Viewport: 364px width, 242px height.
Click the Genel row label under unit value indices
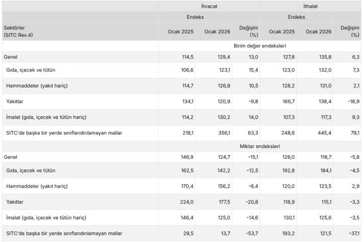click(x=11, y=57)
